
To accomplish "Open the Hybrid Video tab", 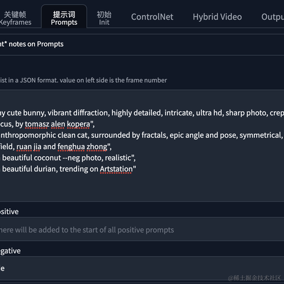I will [x=217, y=17].
